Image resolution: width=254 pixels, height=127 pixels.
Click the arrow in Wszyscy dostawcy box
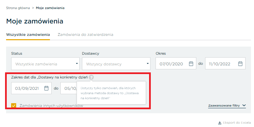coord(147,64)
